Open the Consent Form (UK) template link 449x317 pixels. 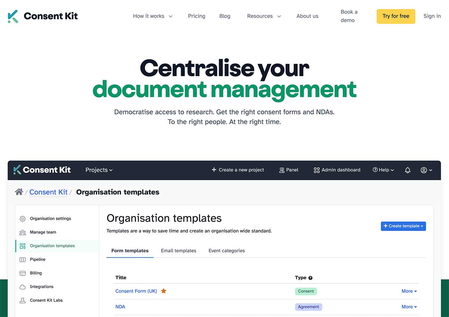pyautogui.click(x=136, y=291)
